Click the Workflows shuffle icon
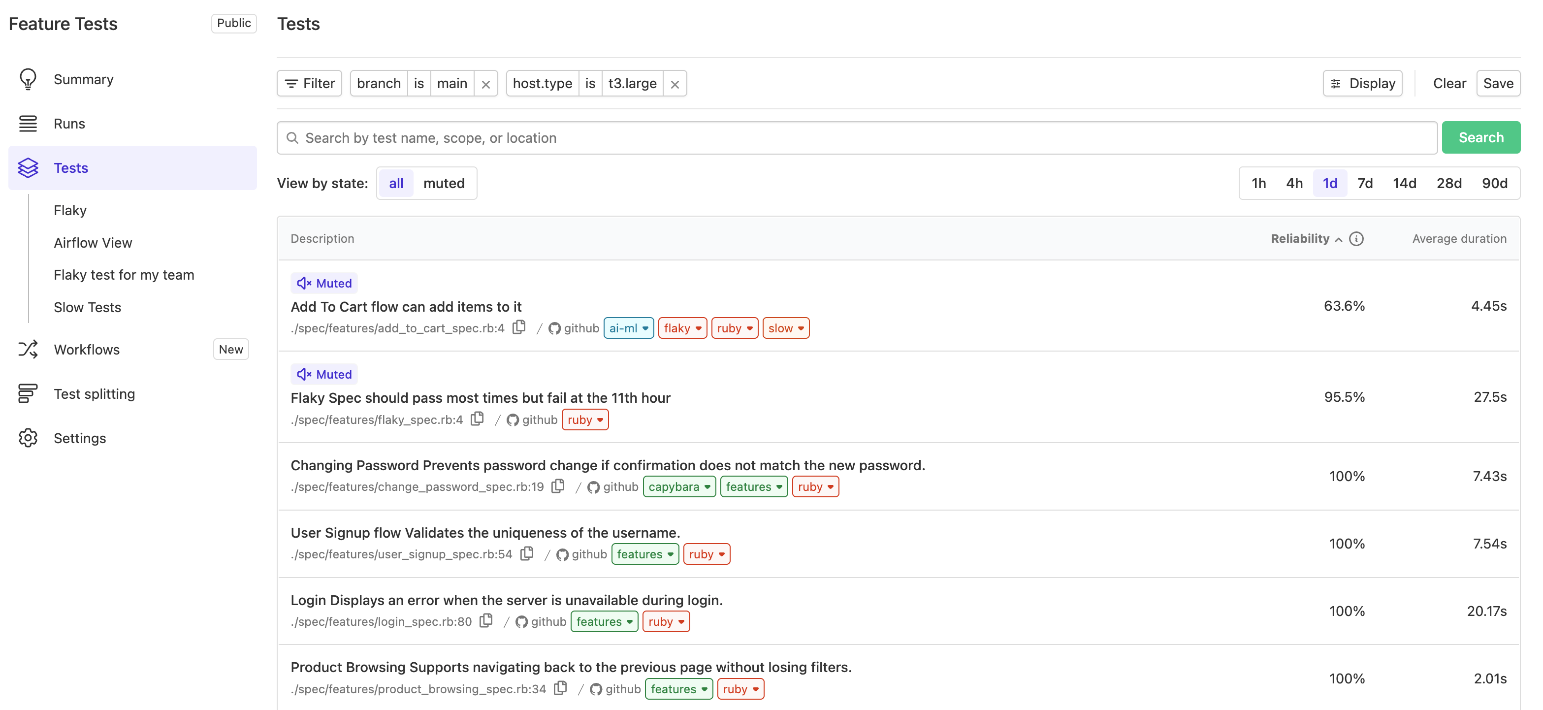The image size is (1543, 710). pyautogui.click(x=28, y=349)
